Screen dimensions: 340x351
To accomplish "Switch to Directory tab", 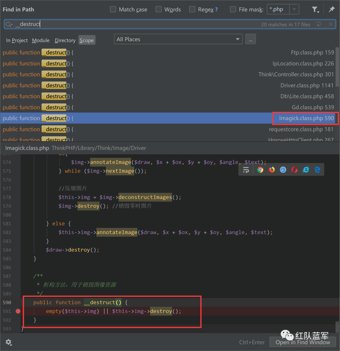I will coord(65,40).
